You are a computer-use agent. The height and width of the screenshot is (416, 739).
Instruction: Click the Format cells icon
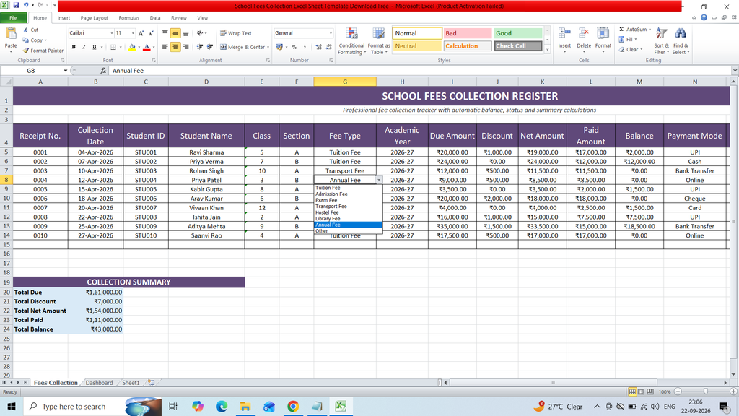point(603,35)
